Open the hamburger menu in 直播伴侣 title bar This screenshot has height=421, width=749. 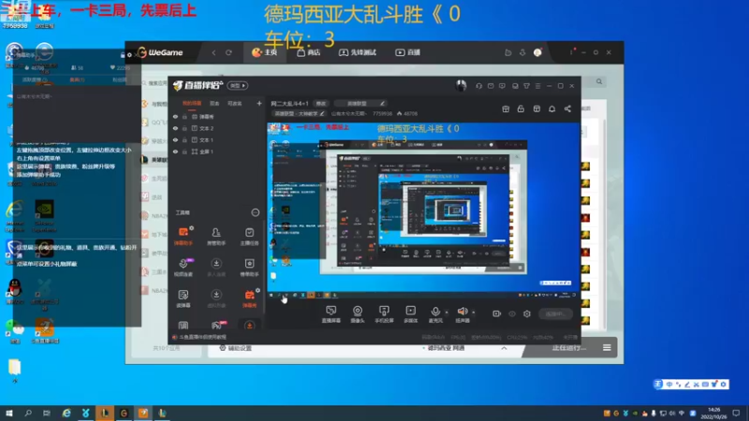(x=537, y=86)
